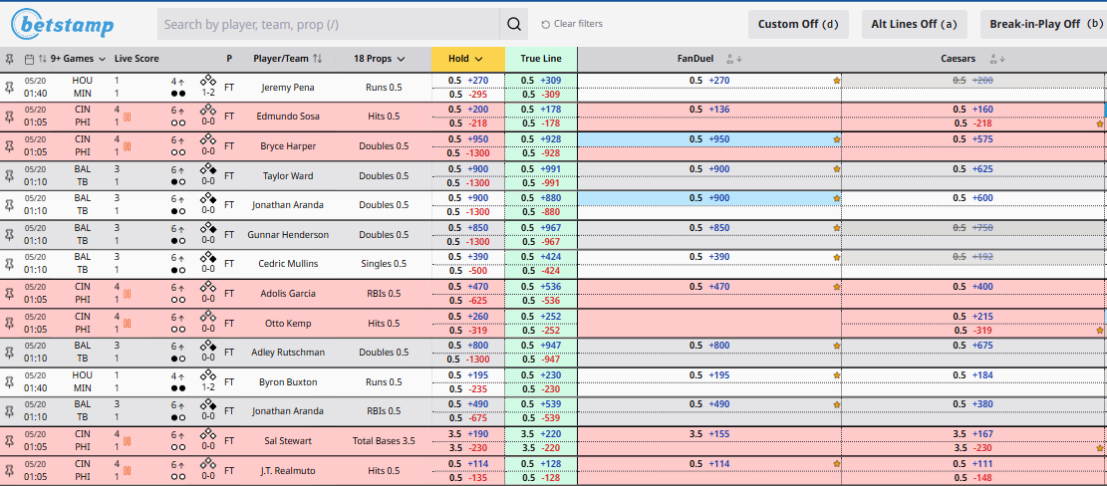Viewport: 1107px width, 486px height.
Task: Pin the Jeremy Pena Runs row
Action: pos(9,88)
